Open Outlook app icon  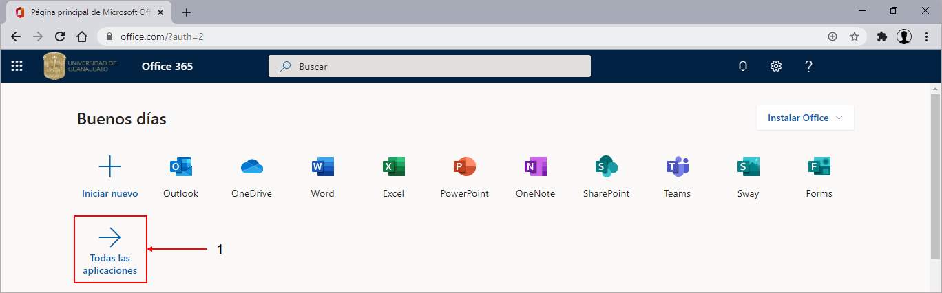pyautogui.click(x=180, y=166)
